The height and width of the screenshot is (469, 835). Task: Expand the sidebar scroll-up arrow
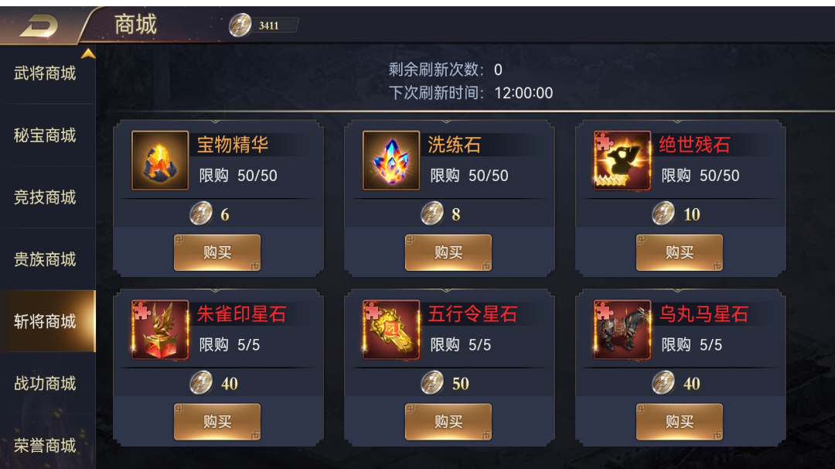coord(88,53)
